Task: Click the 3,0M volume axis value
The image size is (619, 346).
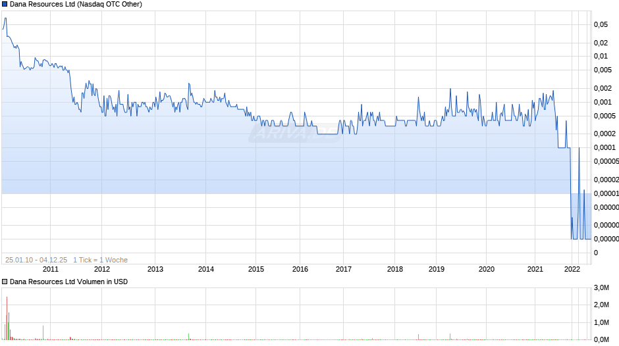Action: pos(601,287)
